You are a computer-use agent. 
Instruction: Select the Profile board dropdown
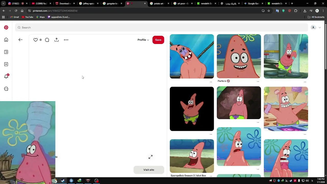[143, 40]
